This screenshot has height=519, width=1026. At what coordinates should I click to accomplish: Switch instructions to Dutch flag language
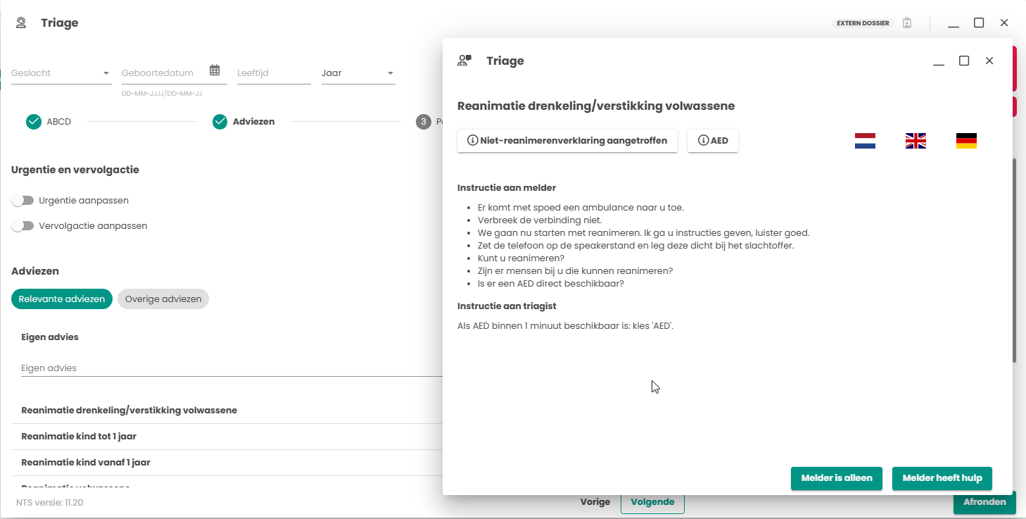coord(865,141)
